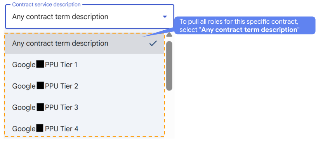Choose the Google PPU Tier 2 option

coord(85,86)
